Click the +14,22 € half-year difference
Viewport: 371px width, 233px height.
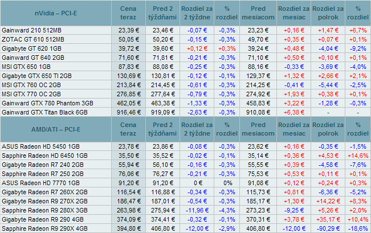(328, 201)
